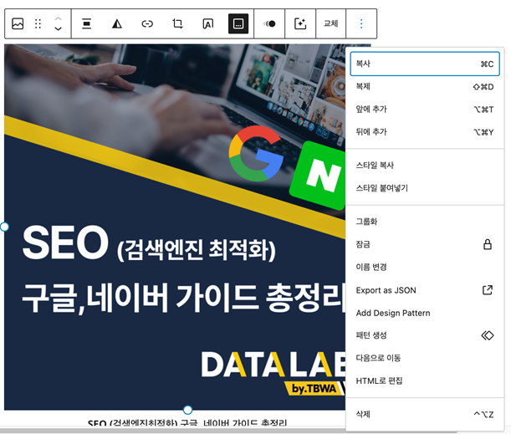Viewport: 511px width, 434px height.
Task: Close the three-dot options menu
Action: pos(361,24)
